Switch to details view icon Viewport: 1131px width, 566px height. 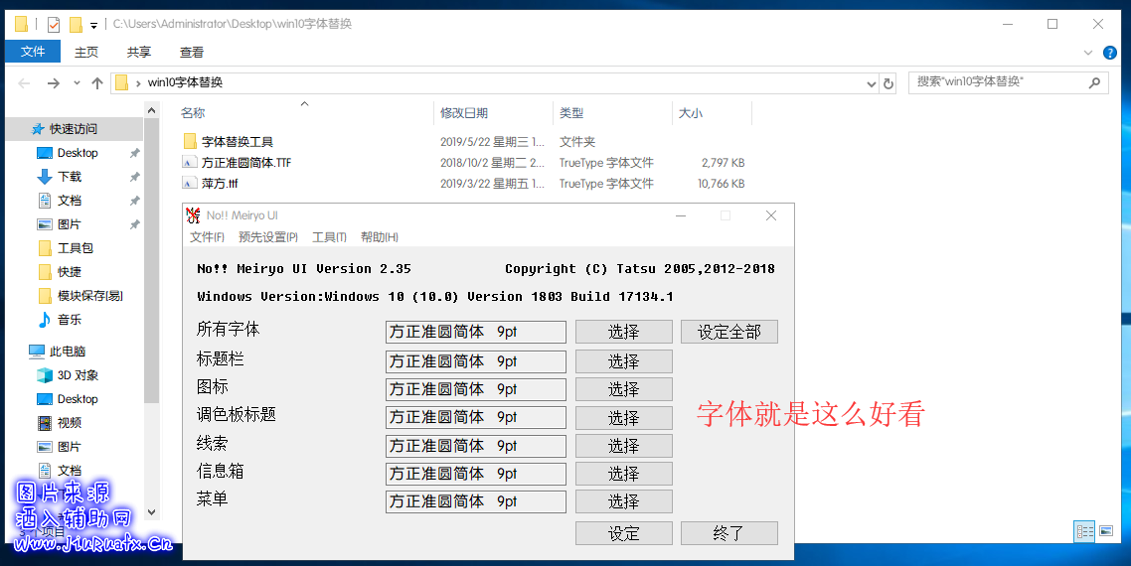[1085, 531]
